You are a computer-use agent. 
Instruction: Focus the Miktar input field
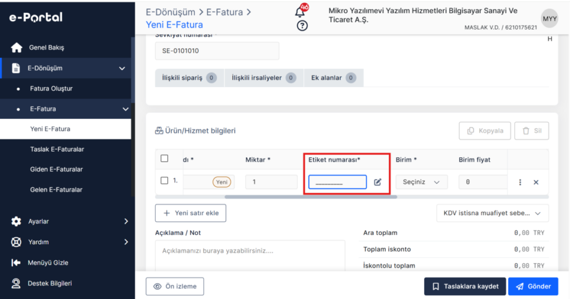[271, 182]
